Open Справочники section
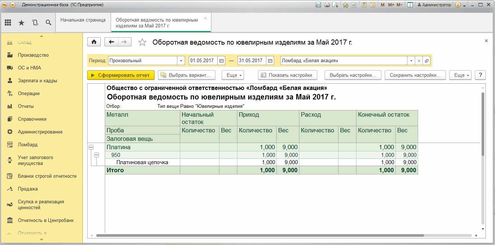Viewport: 495px width, 245px height. pos(32,119)
